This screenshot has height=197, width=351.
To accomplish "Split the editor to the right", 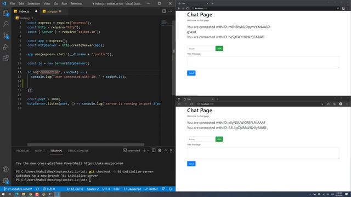I will pos(164,11).
